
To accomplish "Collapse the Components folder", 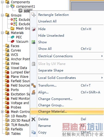I will click(x=2, y=2).
